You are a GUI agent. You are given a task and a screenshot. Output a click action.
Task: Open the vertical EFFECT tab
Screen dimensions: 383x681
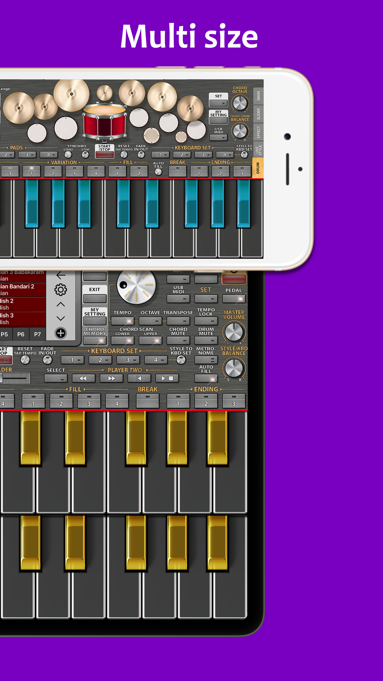point(258,132)
